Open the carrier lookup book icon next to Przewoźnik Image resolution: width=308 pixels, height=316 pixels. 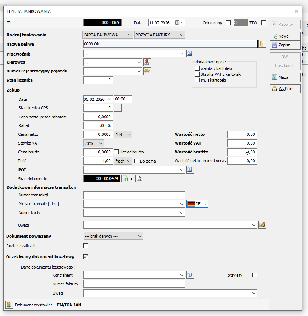(x=190, y=54)
